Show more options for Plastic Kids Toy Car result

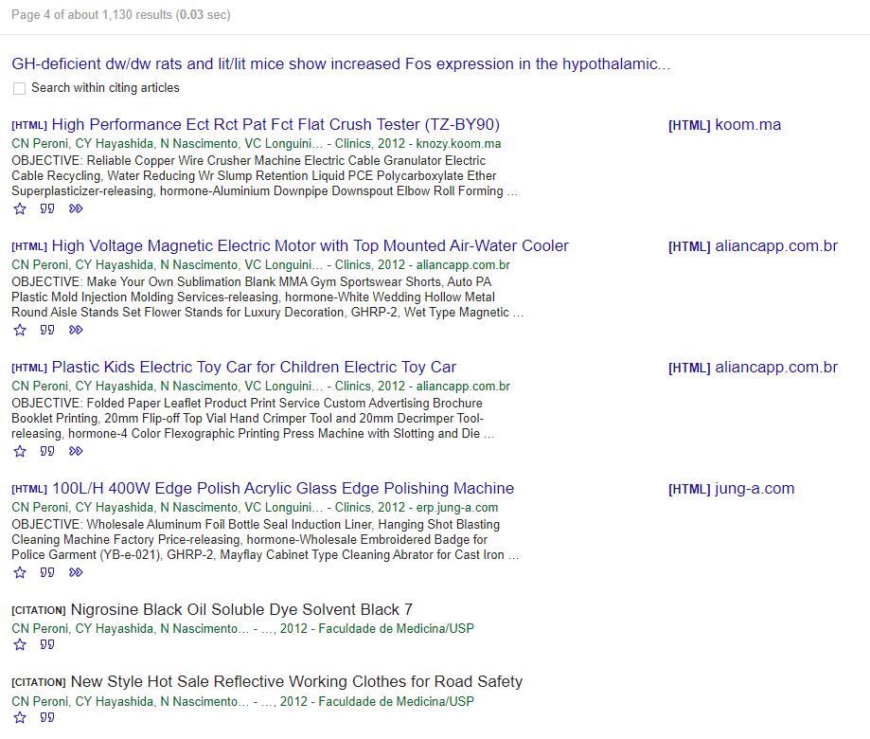coord(76,451)
